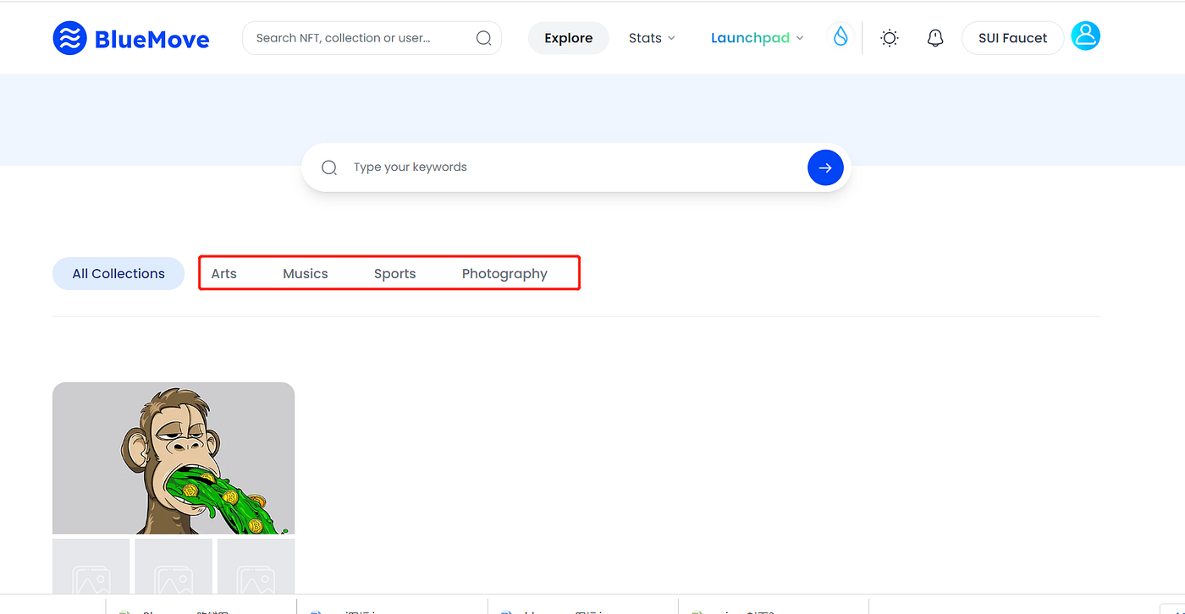Open the monkey NFT collection image
This screenshot has height=614, width=1185.
[x=174, y=458]
